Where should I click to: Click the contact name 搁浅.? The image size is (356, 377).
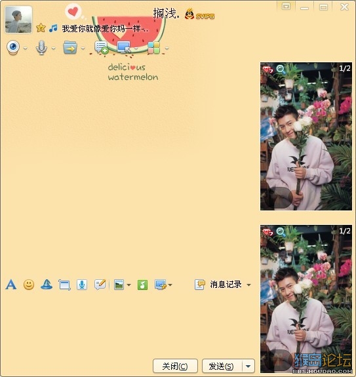tap(166, 14)
